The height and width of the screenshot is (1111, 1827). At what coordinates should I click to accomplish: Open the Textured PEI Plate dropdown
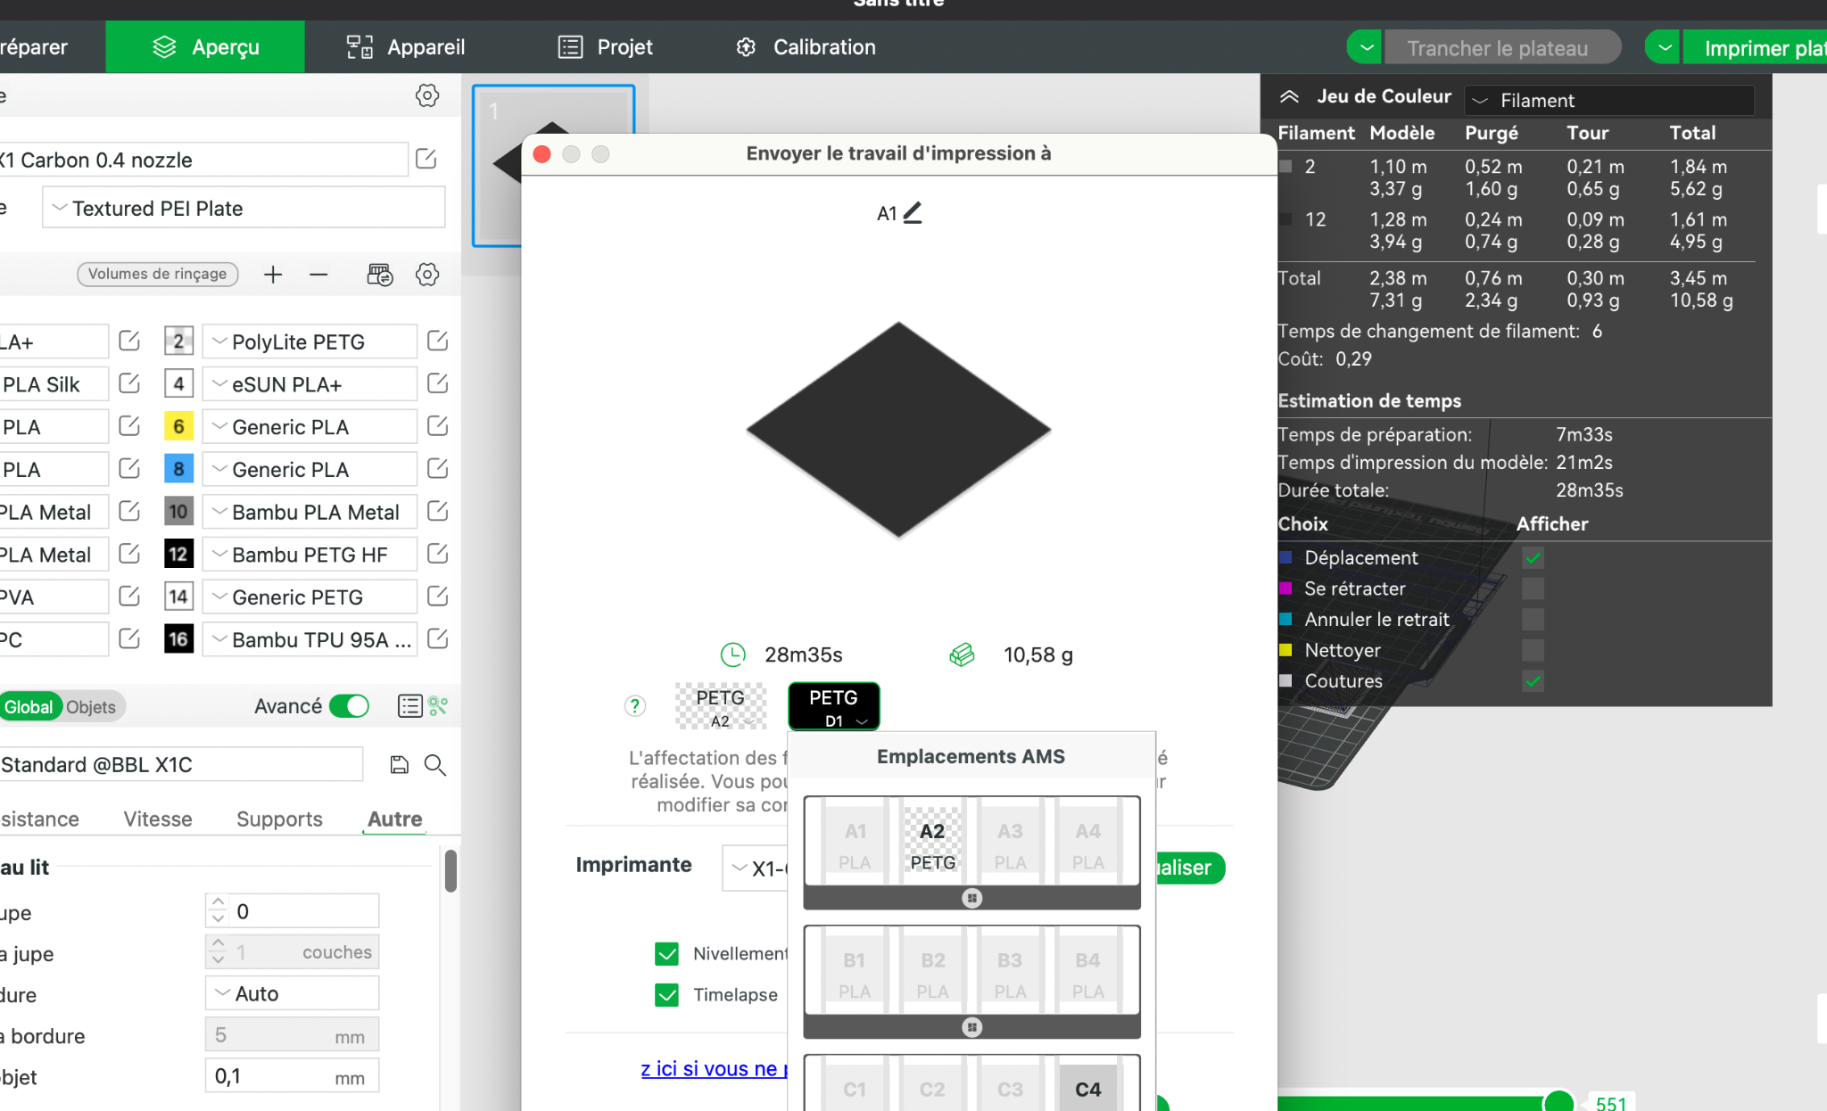243,208
